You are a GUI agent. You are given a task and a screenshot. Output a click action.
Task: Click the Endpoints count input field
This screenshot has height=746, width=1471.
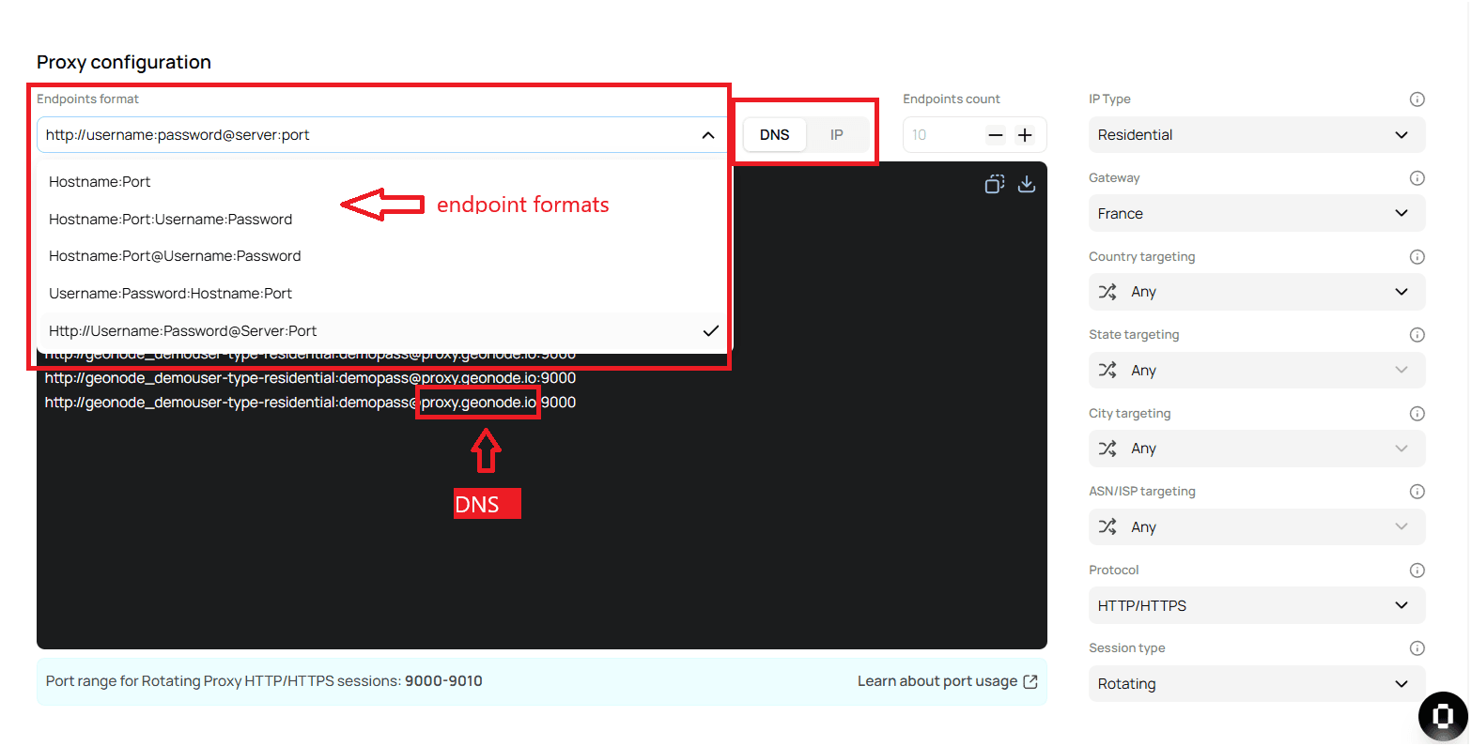(x=939, y=134)
